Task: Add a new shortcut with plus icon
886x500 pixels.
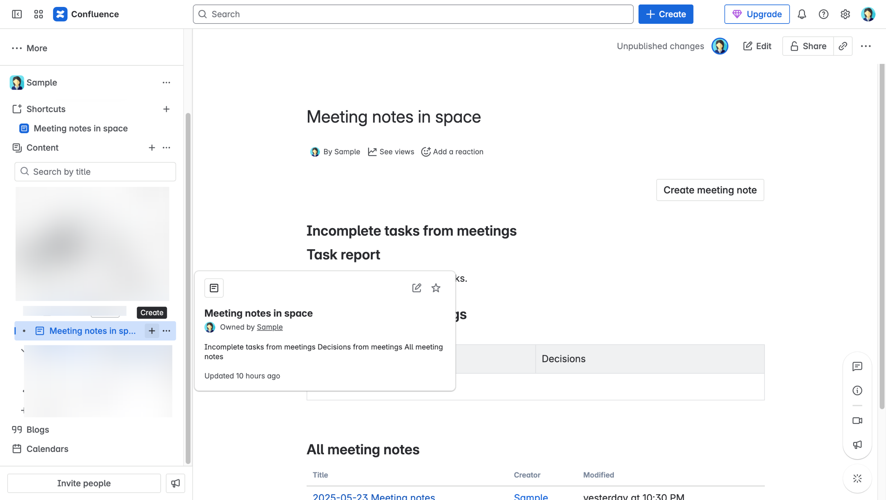Action: tap(166, 109)
